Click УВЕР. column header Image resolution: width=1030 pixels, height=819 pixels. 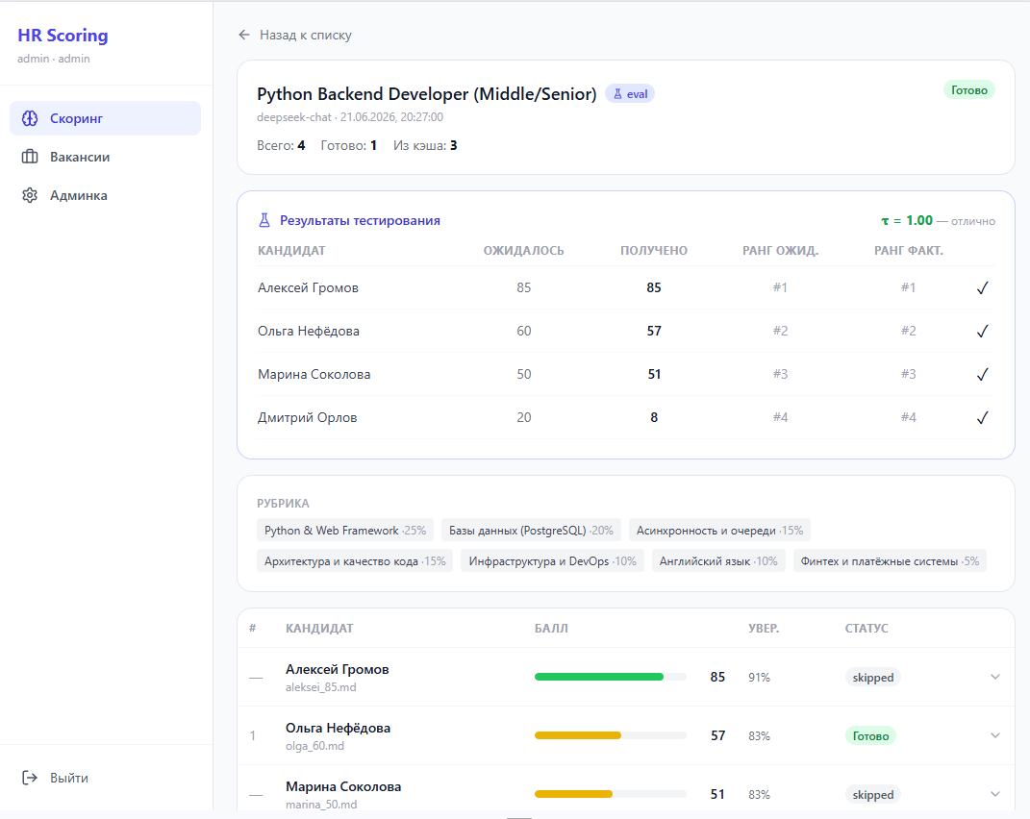tap(764, 629)
